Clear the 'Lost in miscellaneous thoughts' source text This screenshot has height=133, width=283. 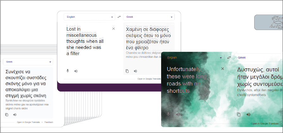tap(114, 29)
